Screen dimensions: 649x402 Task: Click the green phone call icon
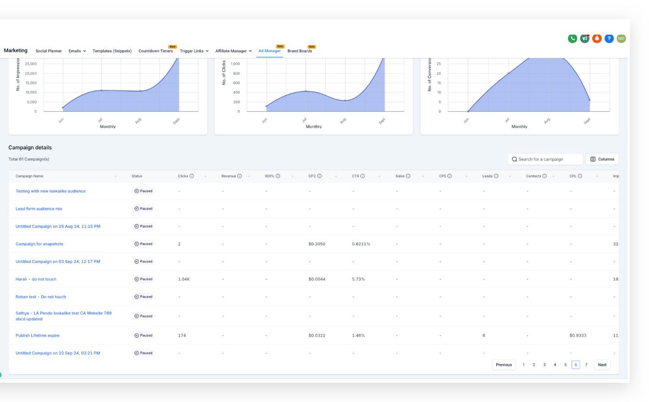[572, 38]
